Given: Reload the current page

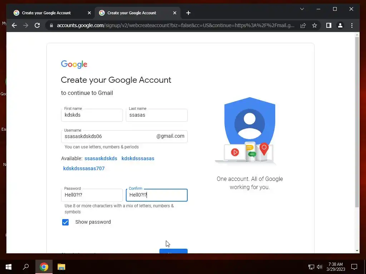Looking at the screenshot, I should 37,25.
